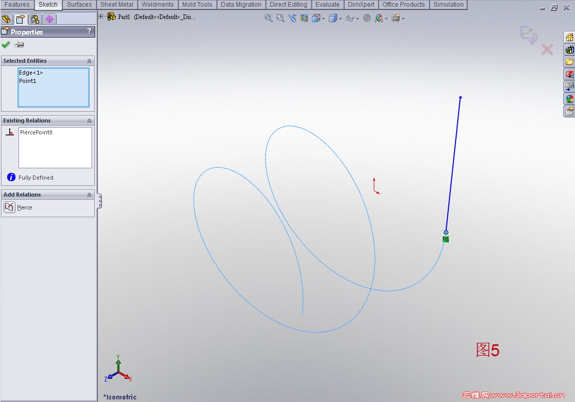Switch to the Mold Tools tab
This screenshot has height=402, width=575.
coord(197,5)
